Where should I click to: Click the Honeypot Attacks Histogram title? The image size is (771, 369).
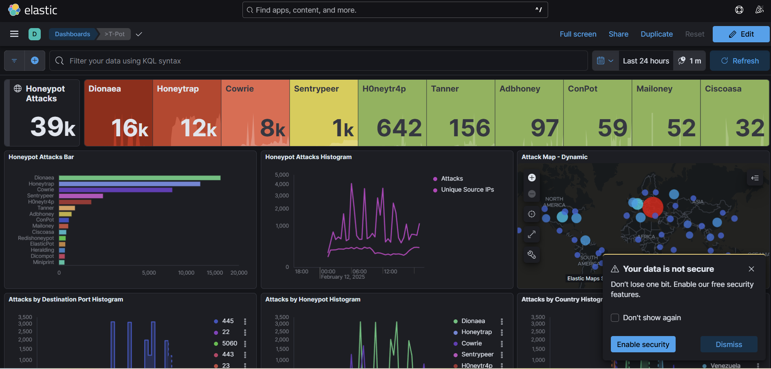pos(308,157)
